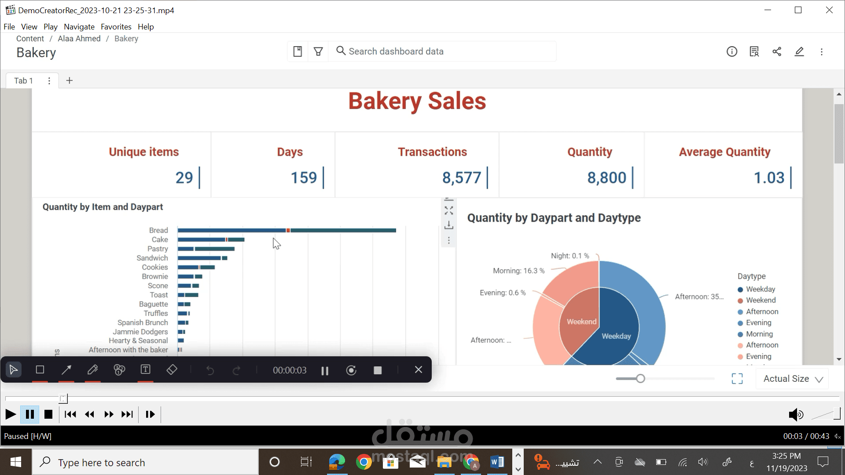
Task: Go to Alaa Ahmed breadcrumb
Action: tap(79, 39)
